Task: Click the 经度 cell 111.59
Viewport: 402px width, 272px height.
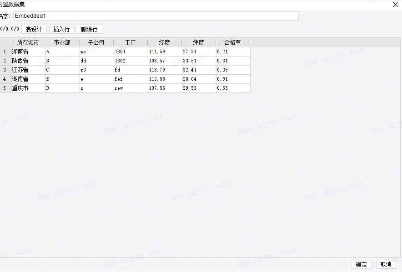Action: click(165, 51)
